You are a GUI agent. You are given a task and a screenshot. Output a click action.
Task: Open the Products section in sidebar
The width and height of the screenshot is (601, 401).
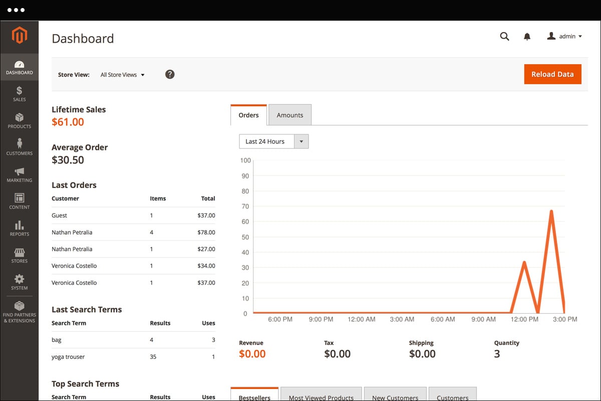[19, 120]
